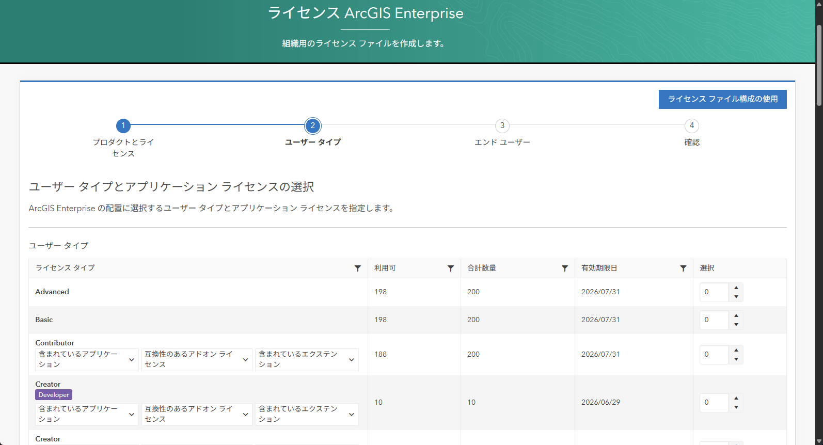Jump to step 3 エンド ユーザー
The width and height of the screenshot is (823, 445).
(502, 125)
